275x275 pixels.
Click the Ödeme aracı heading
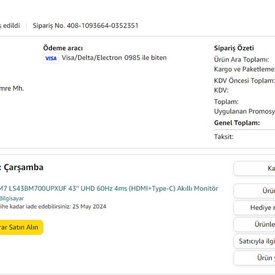tap(63, 48)
